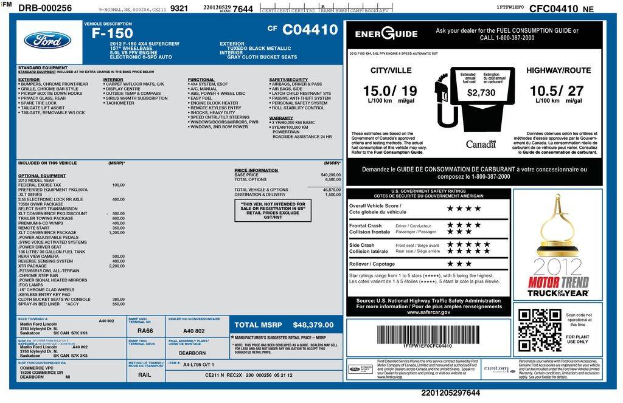Click Merlin Ford Lincoln under Sold To

click(38, 325)
